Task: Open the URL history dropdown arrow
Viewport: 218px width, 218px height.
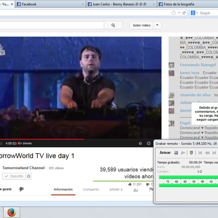Action: [179, 13]
